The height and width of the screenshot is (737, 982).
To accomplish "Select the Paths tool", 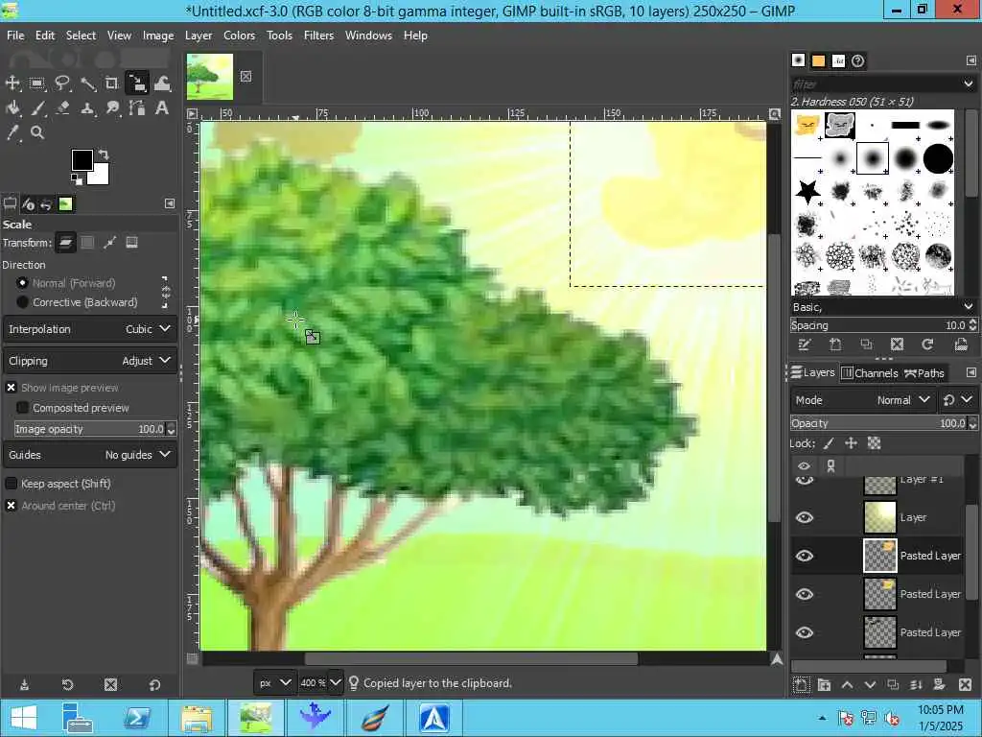I will click(136, 107).
